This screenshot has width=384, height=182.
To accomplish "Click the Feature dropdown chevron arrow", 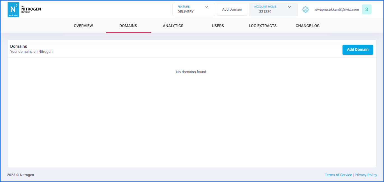I will tap(207, 7).
